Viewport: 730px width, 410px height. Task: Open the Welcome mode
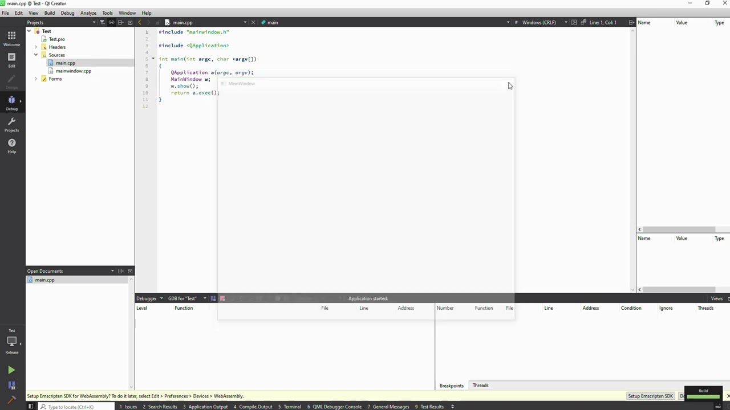[x=11, y=39]
